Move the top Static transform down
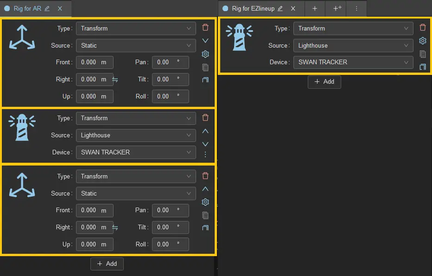The height and width of the screenshot is (276, 432). (205, 41)
